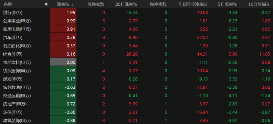Click the 44.31 year-to-date value for 综合
Screen dimensions: 273x124
[203, 54]
